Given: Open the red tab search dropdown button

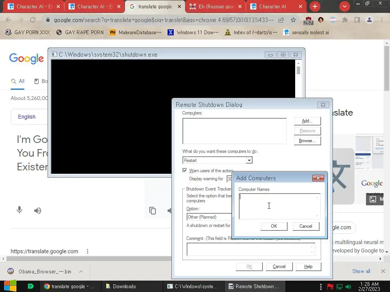Looking at the screenshot, I should point(344,6).
